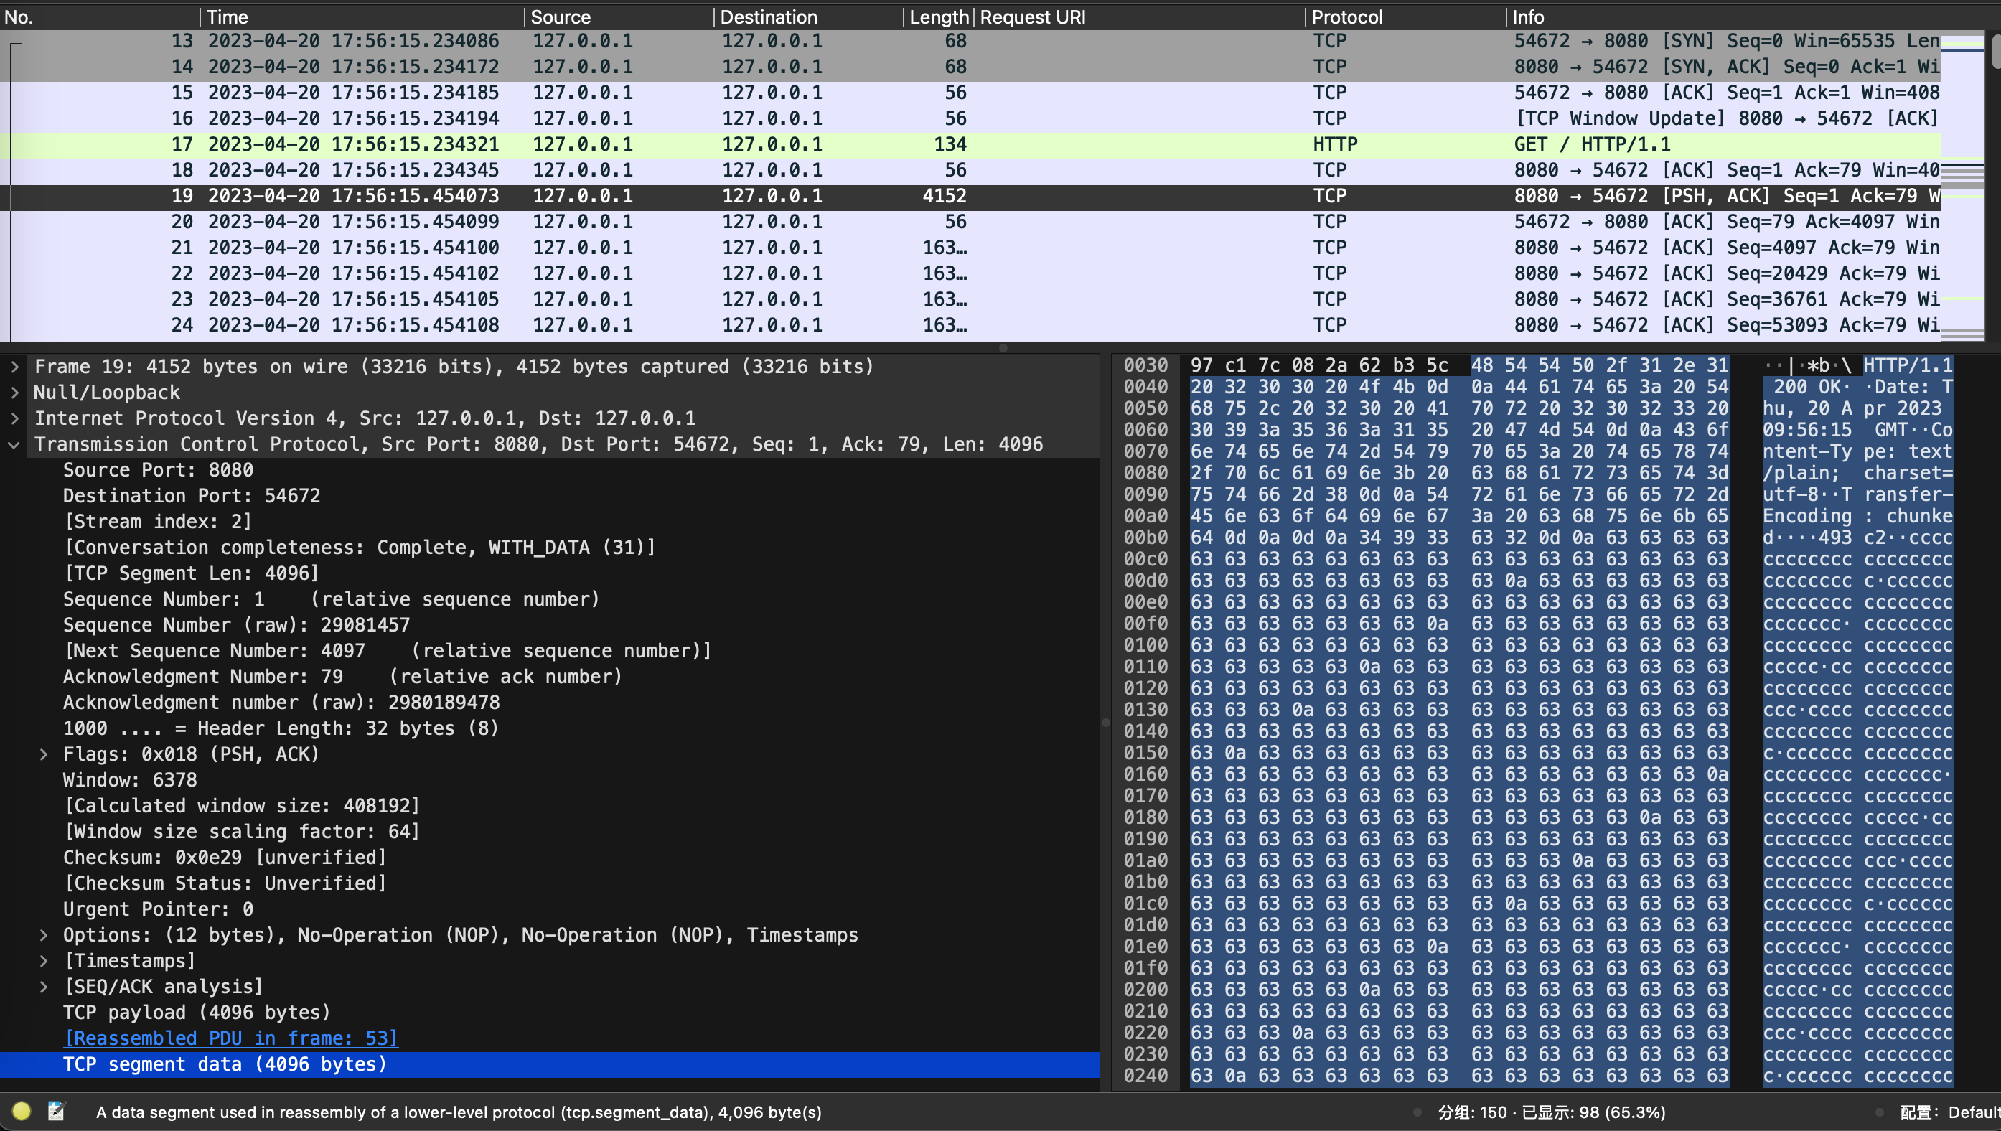Screen dimensions: 2001x1131
Task: Select packet 24 with Seq=53093
Action: point(970,324)
